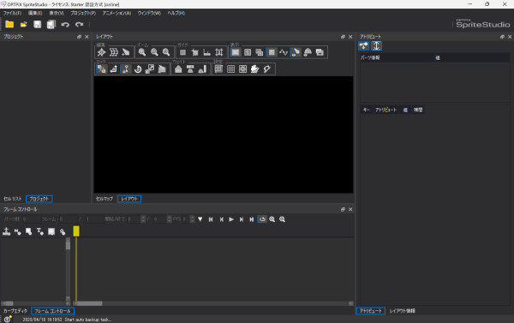Toggle the scale lock icon in lock group

click(x=150, y=69)
